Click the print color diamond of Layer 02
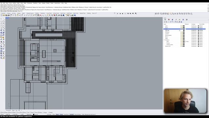Viewport: 209px width, 118px height. pyautogui.click(x=198, y=30)
